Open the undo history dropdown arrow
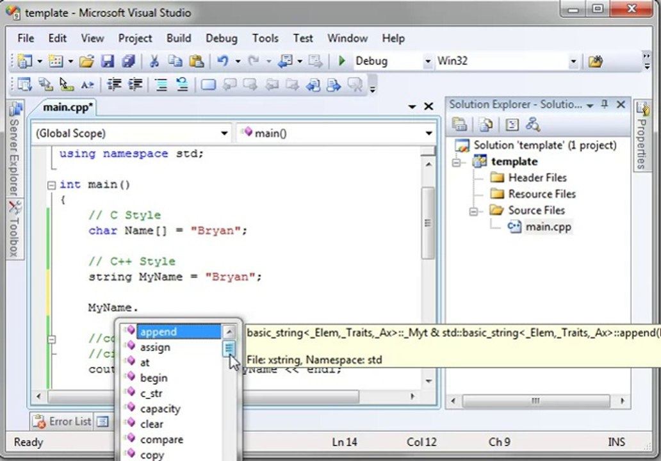The image size is (661, 461). click(238, 61)
